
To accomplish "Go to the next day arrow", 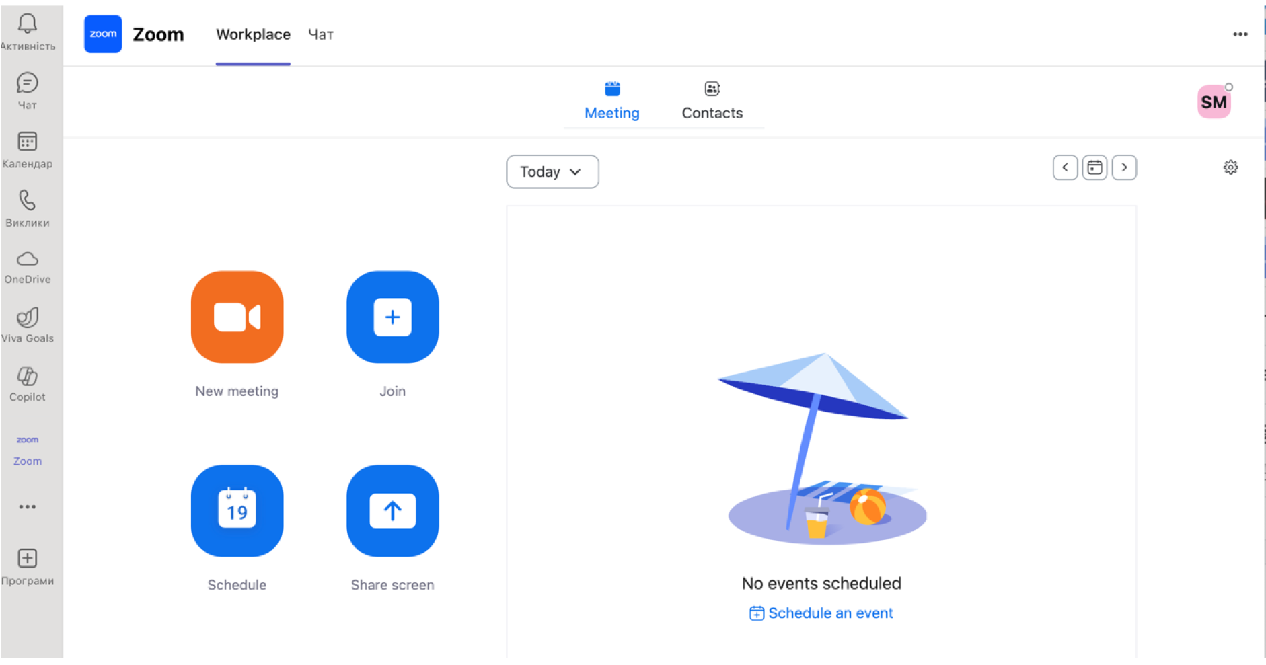I will (1124, 167).
